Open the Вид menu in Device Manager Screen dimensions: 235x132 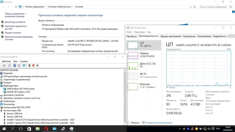[x=15, y=61]
